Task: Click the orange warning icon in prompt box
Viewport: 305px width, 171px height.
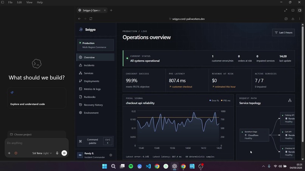Action: click(16, 153)
